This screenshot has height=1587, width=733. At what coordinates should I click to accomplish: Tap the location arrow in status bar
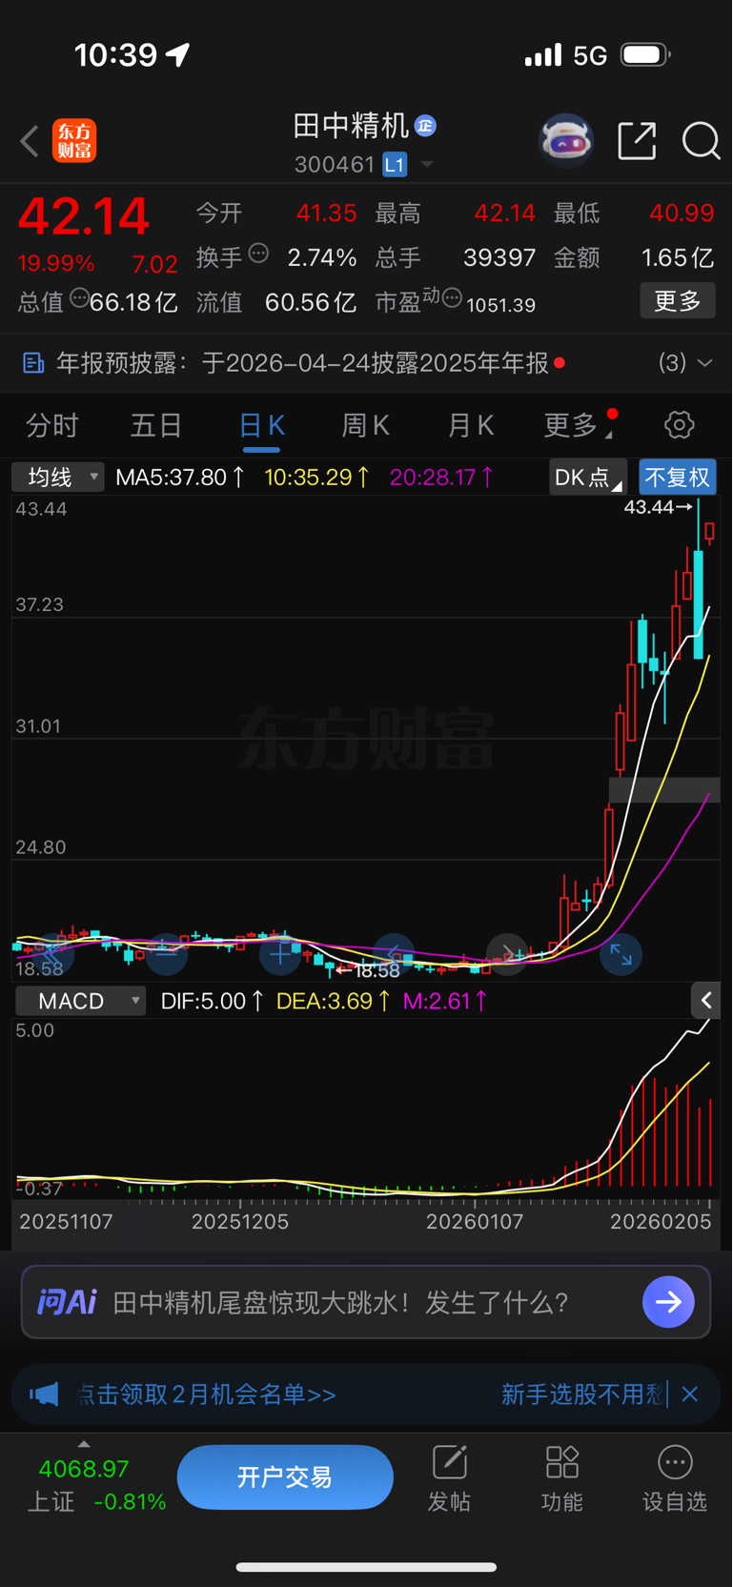pos(178,54)
